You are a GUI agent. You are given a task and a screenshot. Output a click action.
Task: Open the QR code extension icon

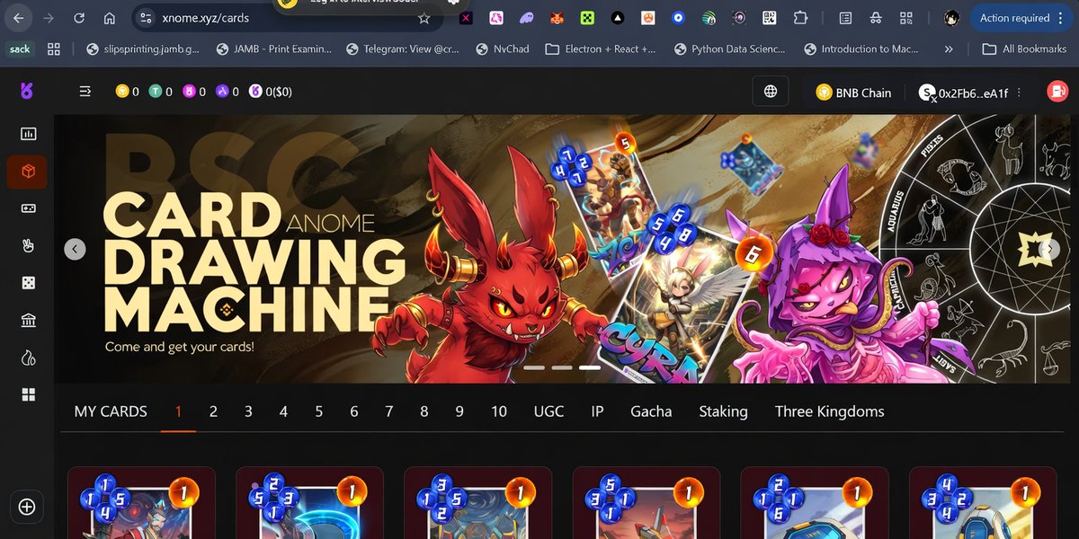[x=769, y=17]
